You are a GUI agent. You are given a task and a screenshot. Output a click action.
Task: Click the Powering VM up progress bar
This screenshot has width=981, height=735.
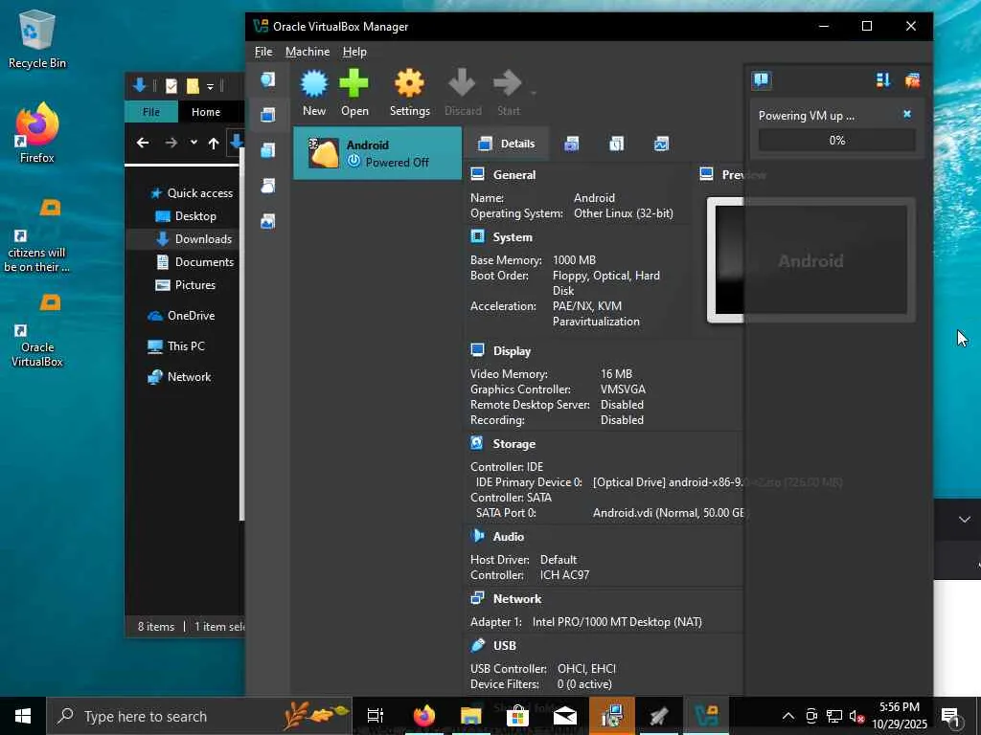pos(837,141)
